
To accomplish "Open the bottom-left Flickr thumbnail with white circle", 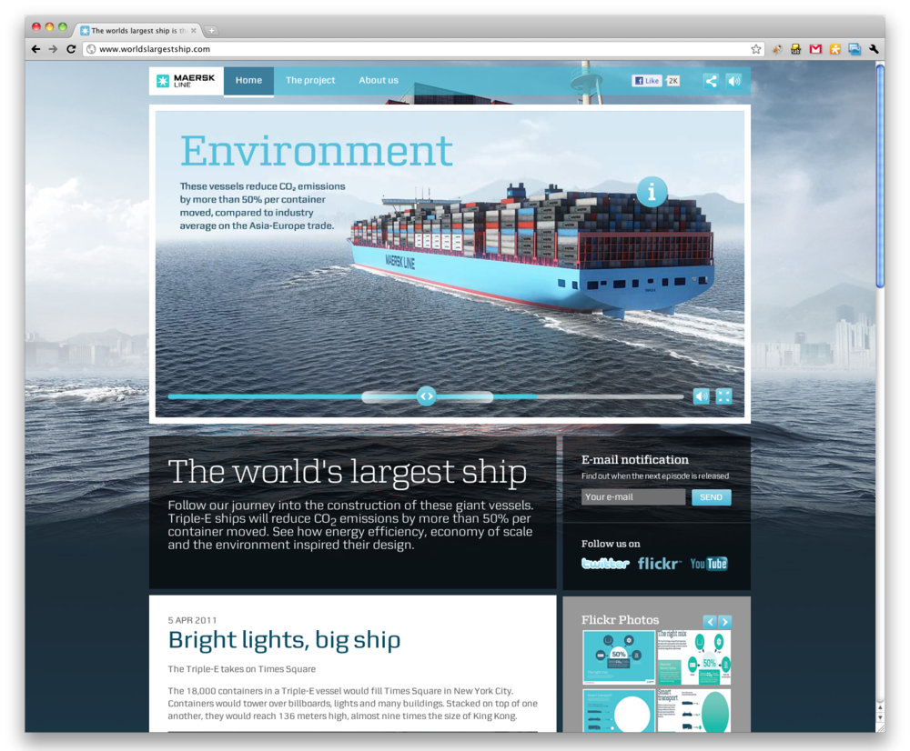I will (619, 710).
